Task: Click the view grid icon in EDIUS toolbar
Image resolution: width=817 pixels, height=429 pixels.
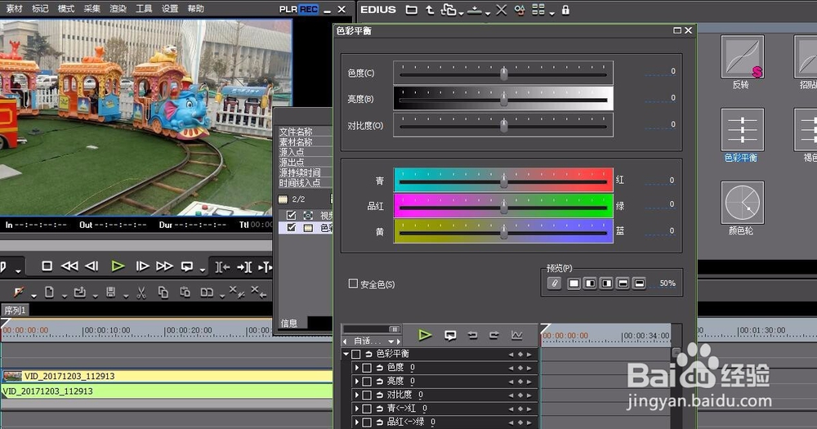Action: click(538, 9)
